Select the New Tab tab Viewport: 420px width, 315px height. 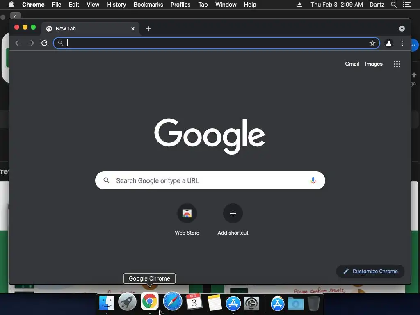coord(90,29)
